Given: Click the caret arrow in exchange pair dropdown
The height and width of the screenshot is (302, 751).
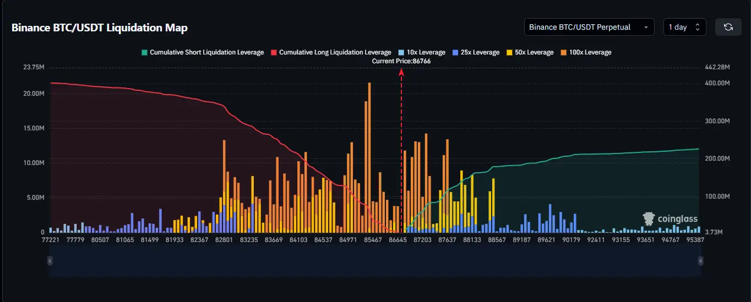Looking at the screenshot, I should (x=645, y=27).
